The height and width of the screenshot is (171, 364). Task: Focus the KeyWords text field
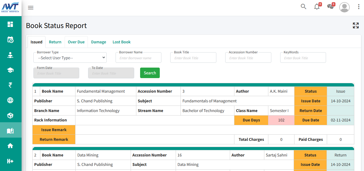(x=303, y=58)
